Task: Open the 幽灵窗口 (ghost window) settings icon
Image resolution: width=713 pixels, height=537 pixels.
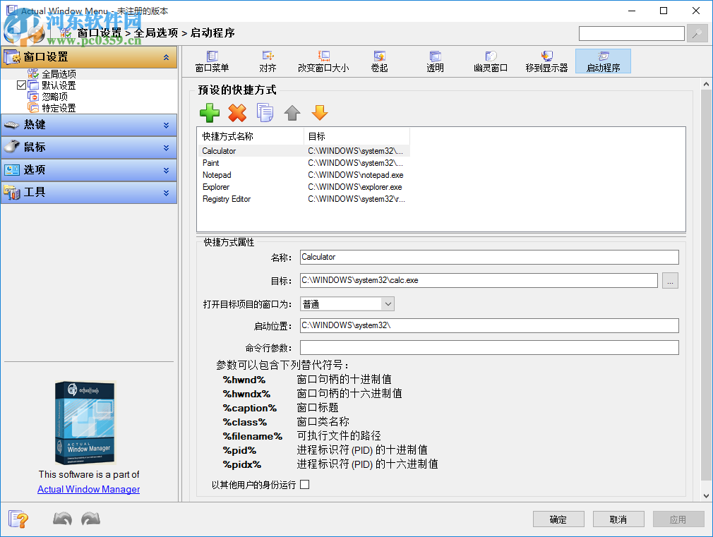Action: (x=491, y=61)
